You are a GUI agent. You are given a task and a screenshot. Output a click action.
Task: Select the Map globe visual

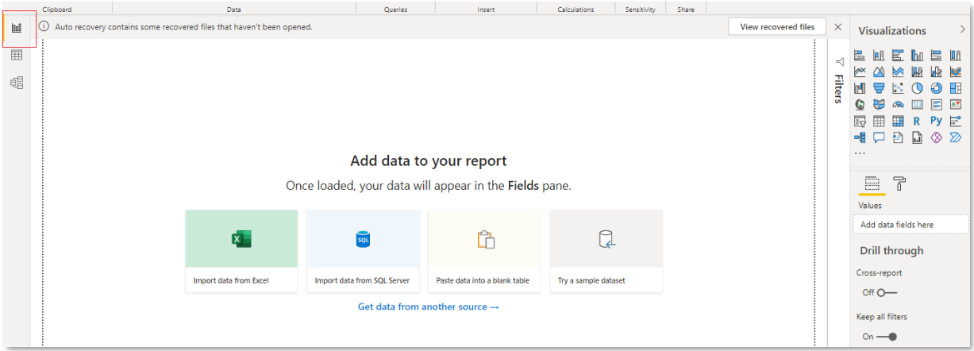click(860, 104)
